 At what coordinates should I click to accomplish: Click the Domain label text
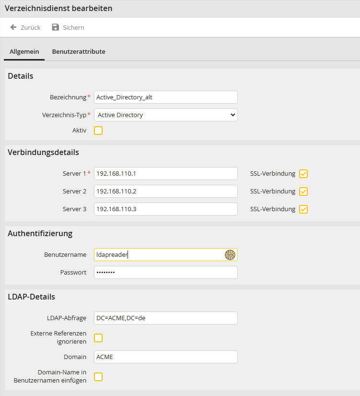point(75,357)
